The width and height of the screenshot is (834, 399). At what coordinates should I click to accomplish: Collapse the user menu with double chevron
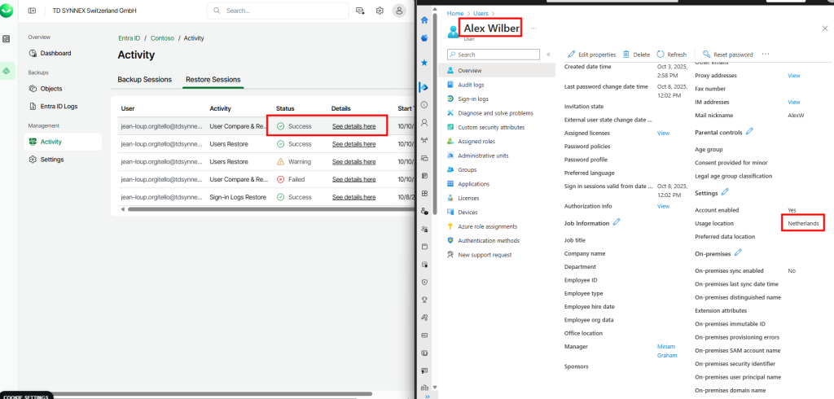[x=548, y=55]
